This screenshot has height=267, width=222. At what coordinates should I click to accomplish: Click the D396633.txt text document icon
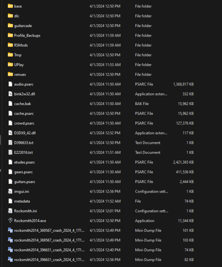[10, 143]
